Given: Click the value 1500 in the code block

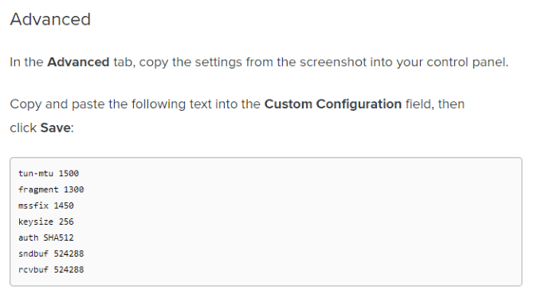Looking at the screenshot, I should pyautogui.click(x=69, y=174).
